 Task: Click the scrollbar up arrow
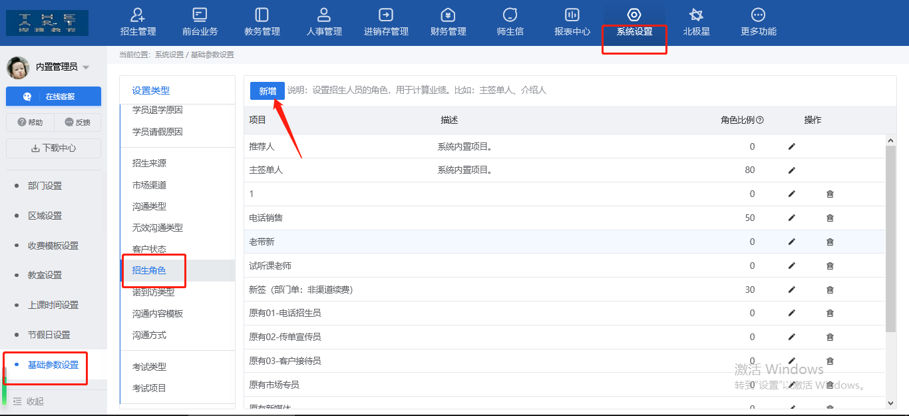[891, 140]
